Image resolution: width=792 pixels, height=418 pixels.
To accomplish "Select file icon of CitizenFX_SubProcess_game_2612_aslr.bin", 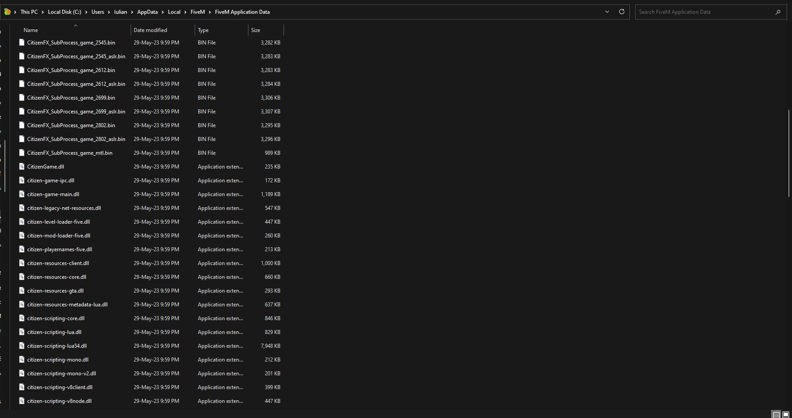I will tap(22, 84).
